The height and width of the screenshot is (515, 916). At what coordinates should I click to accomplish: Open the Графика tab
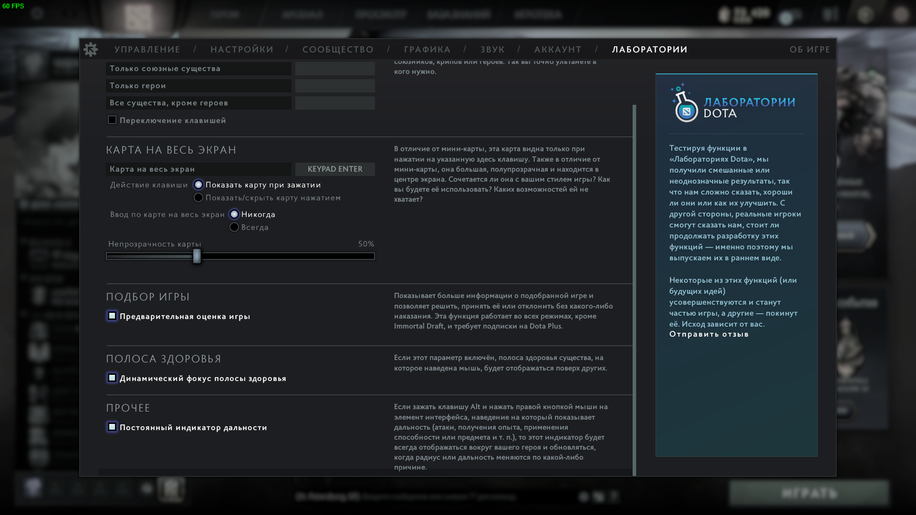427,50
